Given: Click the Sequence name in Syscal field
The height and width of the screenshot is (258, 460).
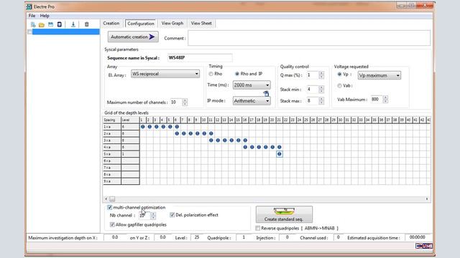Looking at the screenshot, I should pos(200,58).
